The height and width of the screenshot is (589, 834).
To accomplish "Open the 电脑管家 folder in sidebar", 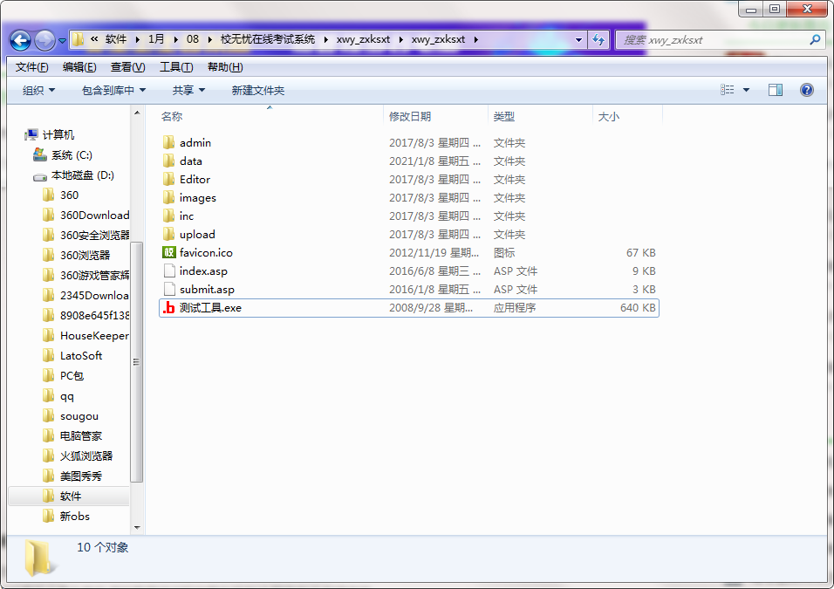I will click(80, 435).
